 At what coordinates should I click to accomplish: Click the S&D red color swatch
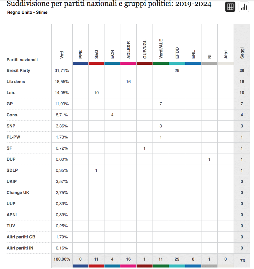(96, 63)
